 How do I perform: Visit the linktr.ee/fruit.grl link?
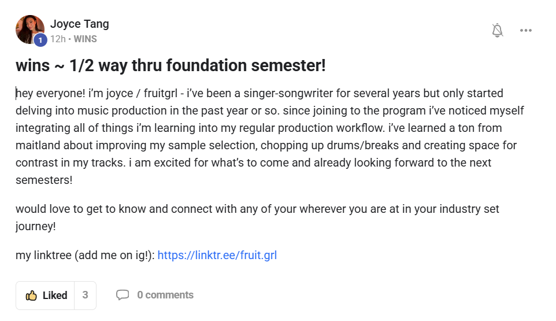coord(217,255)
